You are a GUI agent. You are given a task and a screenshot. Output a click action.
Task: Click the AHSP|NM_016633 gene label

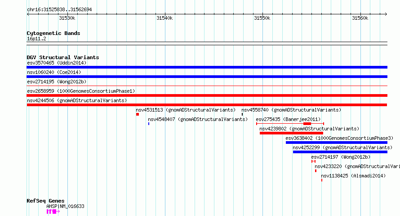65,206
